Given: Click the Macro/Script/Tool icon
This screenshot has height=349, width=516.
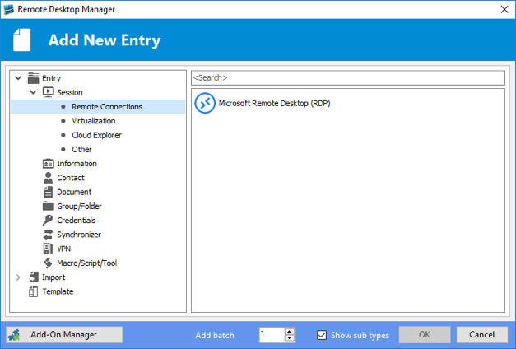Looking at the screenshot, I should (48, 263).
